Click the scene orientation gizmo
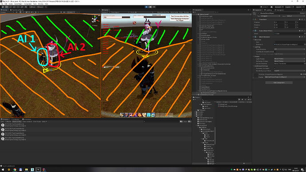The image size is (306, 172). 95,20
